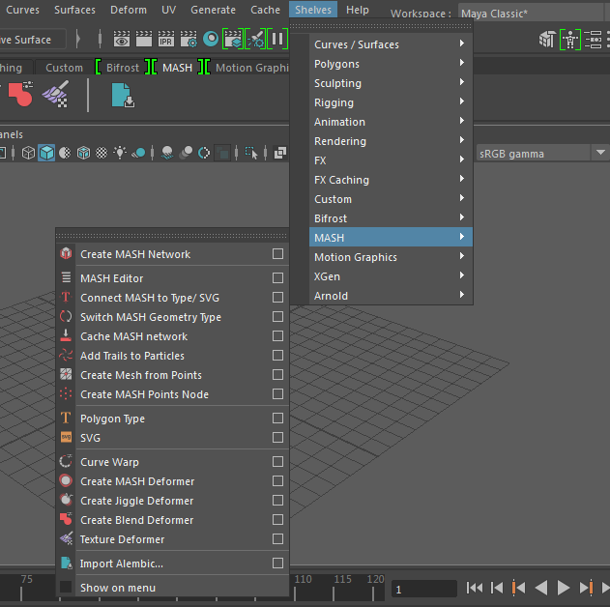Click the Render Current Frame clapperboard icon
The image size is (610, 607).
143,39
